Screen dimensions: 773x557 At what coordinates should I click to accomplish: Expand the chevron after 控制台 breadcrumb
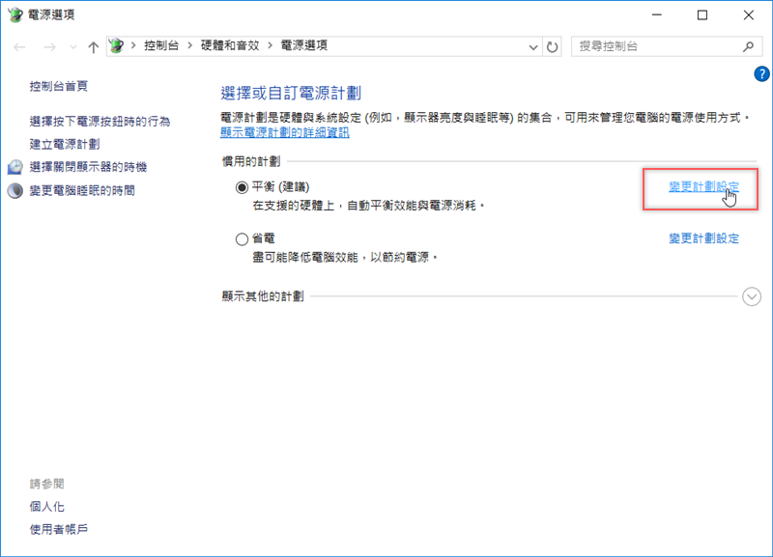click(189, 45)
